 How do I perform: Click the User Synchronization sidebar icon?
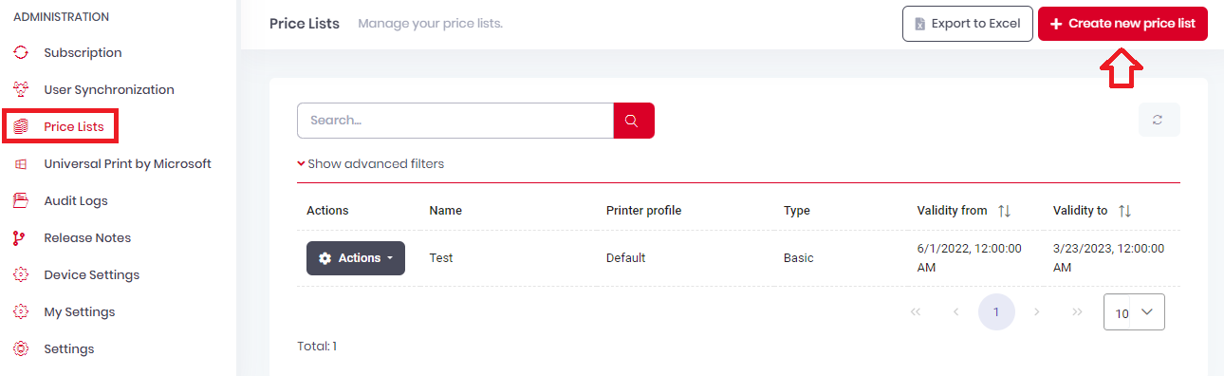[21, 89]
